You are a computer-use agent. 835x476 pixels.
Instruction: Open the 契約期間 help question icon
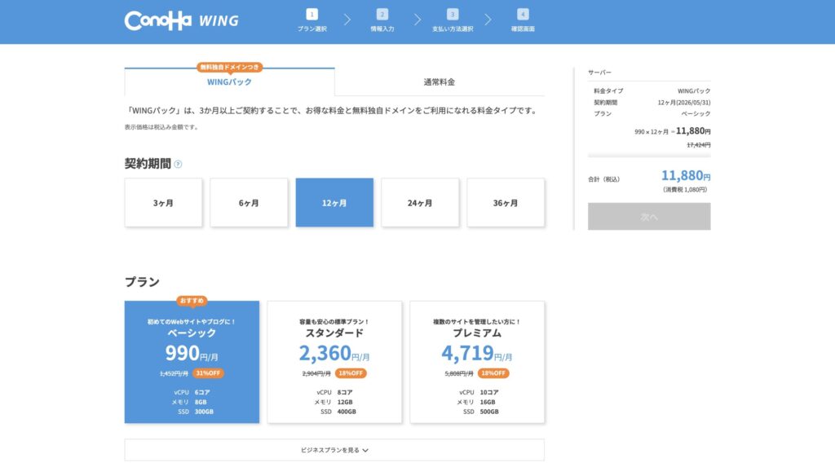click(x=178, y=164)
